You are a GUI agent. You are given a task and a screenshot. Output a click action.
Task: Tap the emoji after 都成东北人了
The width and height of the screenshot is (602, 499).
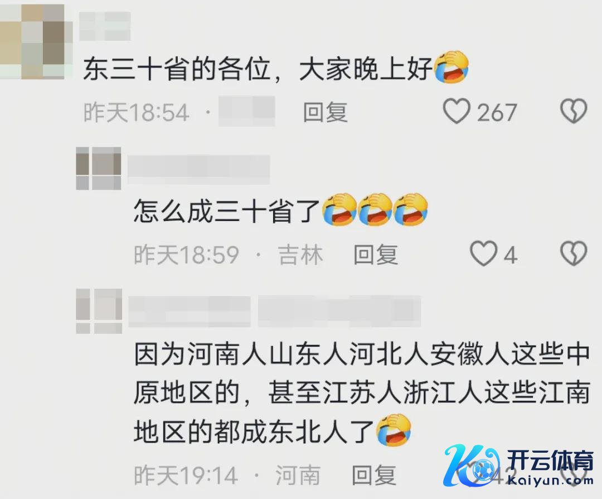tap(394, 430)
